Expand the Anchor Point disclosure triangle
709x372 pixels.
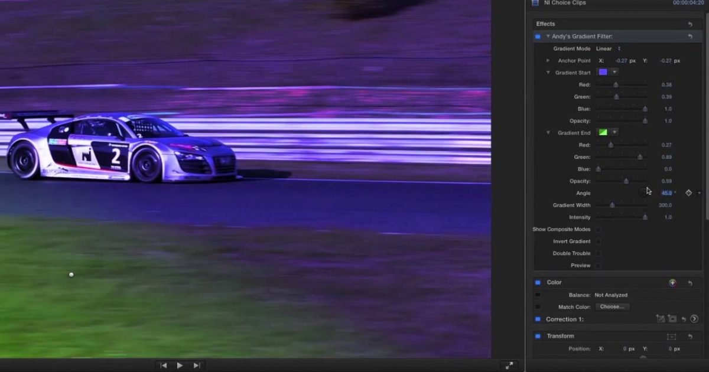548,60
